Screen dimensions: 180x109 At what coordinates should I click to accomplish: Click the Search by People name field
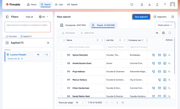(85, 47)
